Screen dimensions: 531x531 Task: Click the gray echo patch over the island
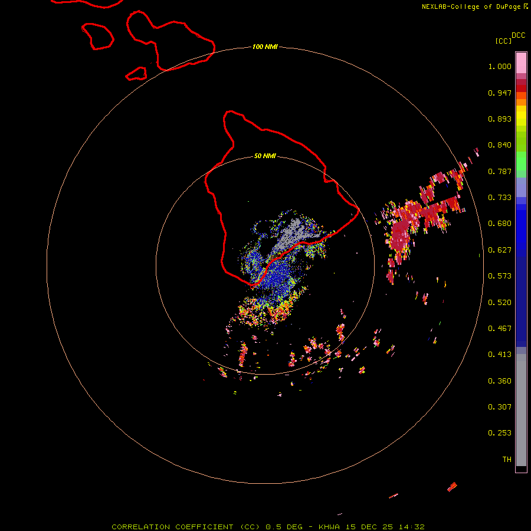[x=292, y=234]
